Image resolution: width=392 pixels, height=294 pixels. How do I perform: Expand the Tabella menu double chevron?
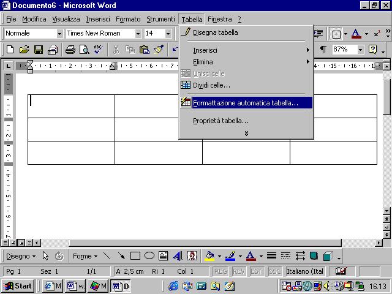pos(246,133)
